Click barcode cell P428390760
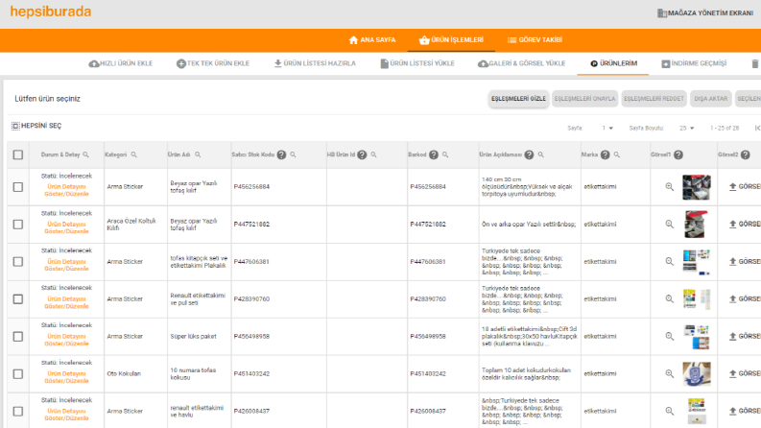The image size is (761, 428). click(x=428, y=298)
